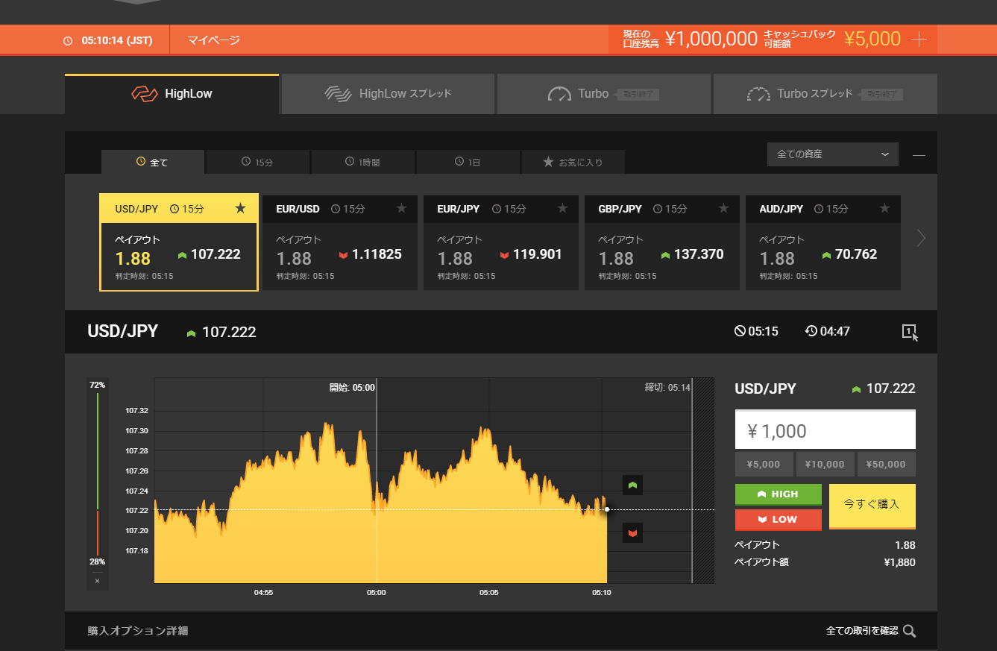Image resolution: width=997 pixels, height=651 pixels.
Task: Open the 全ての資産 dropdown
Action: click(832, 154)
